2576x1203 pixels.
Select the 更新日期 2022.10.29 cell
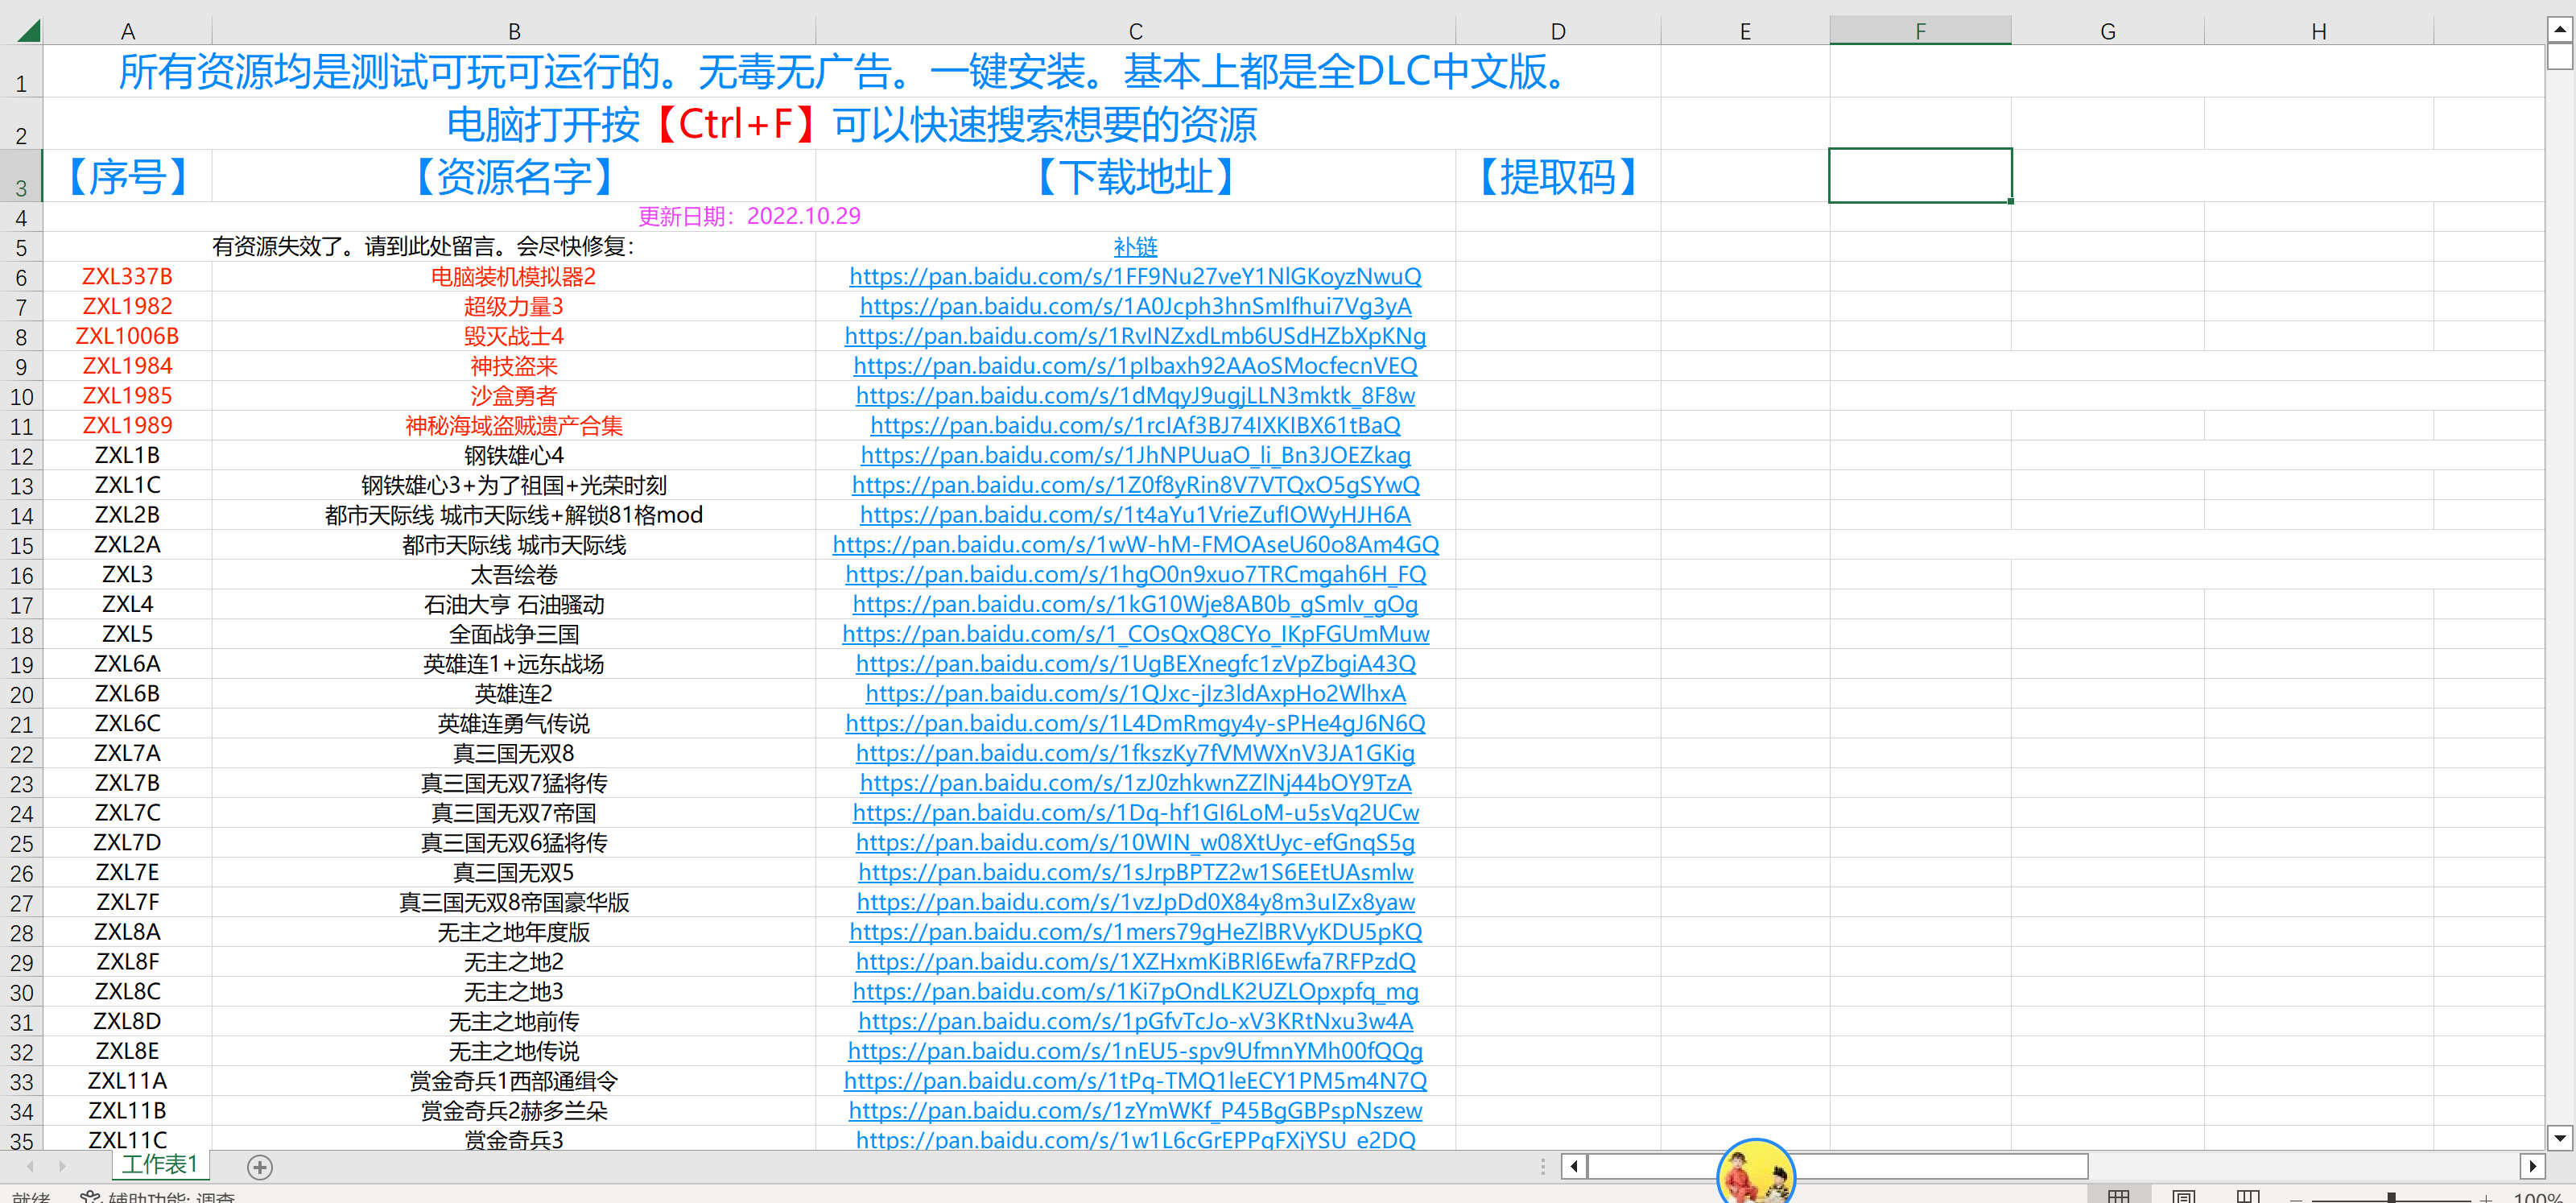(x=749, y=216)
